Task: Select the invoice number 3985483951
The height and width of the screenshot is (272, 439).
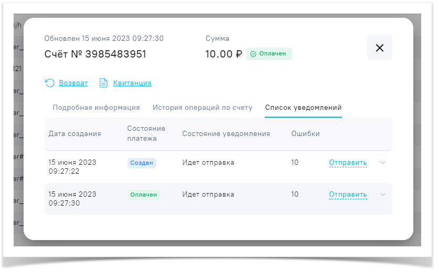Action: pyautogui.click(x=115, y=54)
